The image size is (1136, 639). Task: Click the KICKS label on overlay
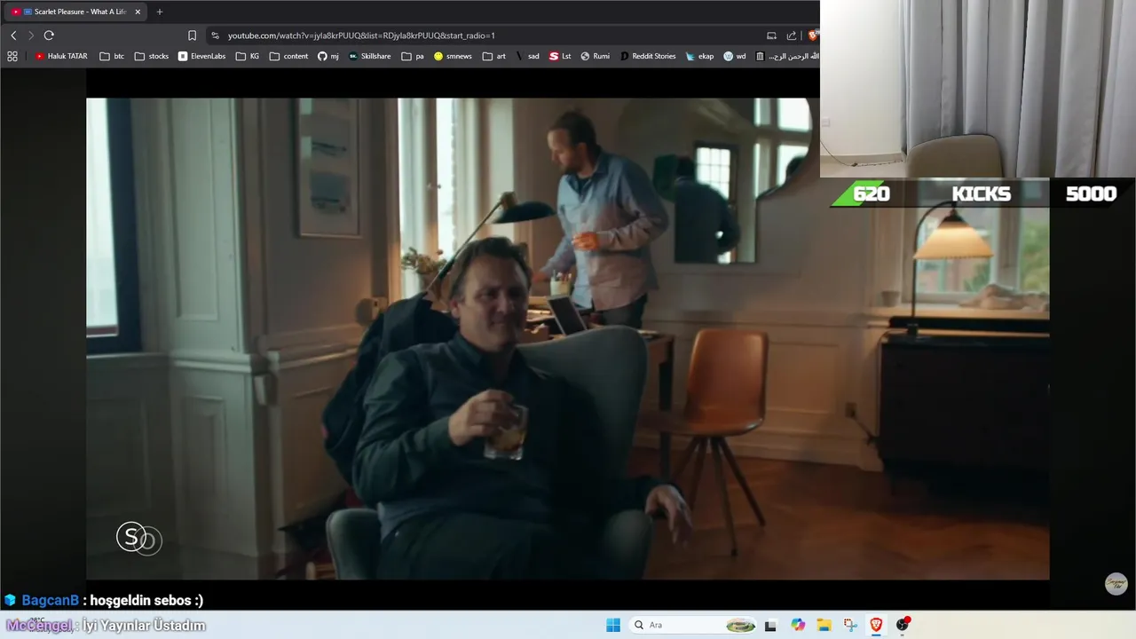[x=981, y=194]
